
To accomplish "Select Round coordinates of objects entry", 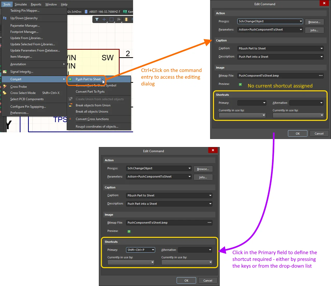I will 99,127.
